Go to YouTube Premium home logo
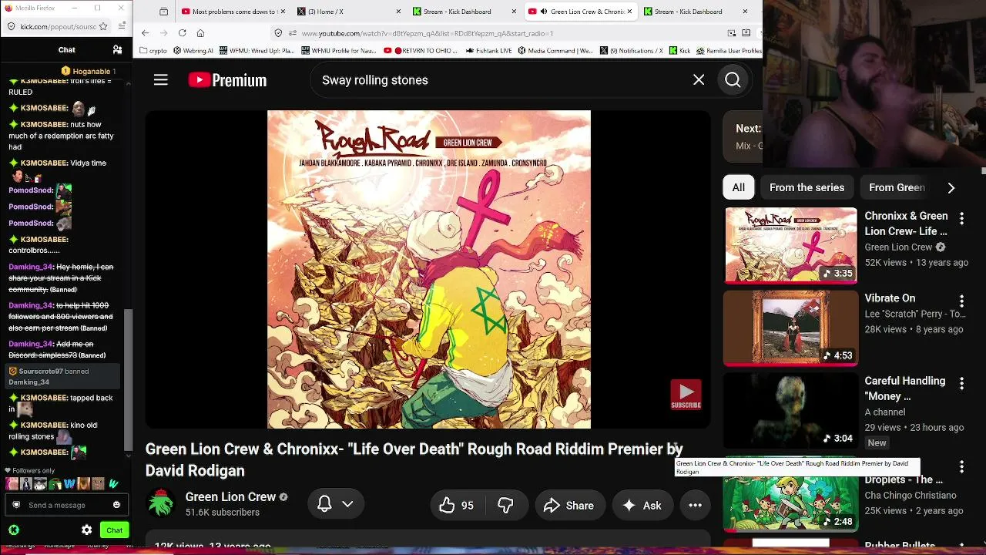Image resolution: width=986 pixels, height=555 pixels. [227, 80]
